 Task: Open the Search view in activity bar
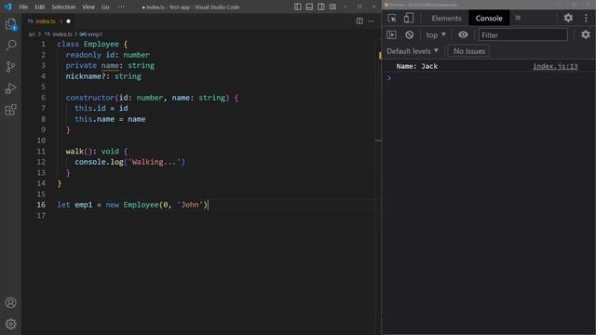[x=10, y=46]
